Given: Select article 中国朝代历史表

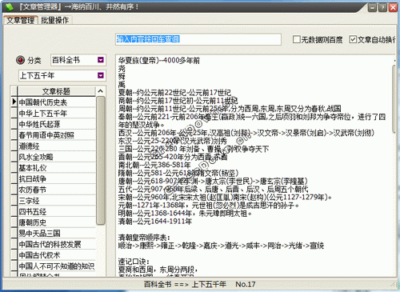Looking at the screenshot, I should click(56, 102).
